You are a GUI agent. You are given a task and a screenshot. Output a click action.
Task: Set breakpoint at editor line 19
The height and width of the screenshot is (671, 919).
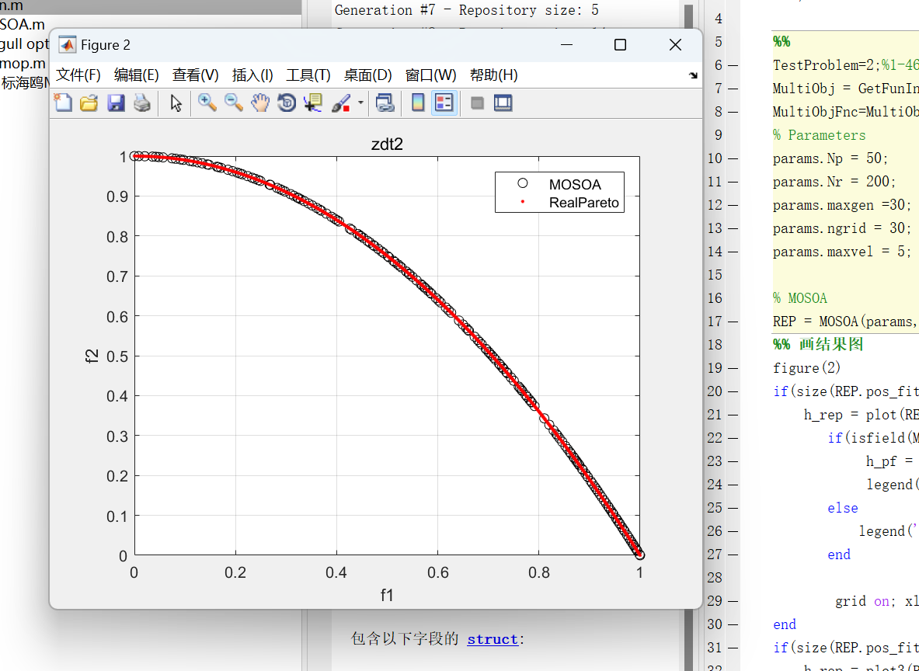733,368
